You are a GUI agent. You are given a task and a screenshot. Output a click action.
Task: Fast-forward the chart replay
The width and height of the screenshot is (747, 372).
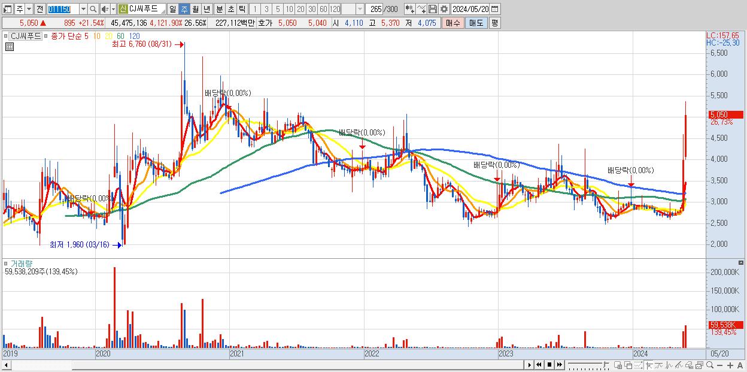coord(559,365)
